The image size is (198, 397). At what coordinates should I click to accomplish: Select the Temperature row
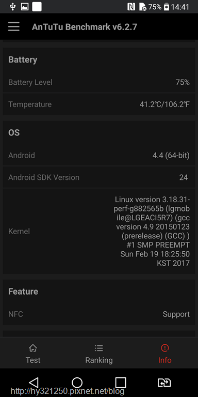point(99,104)
